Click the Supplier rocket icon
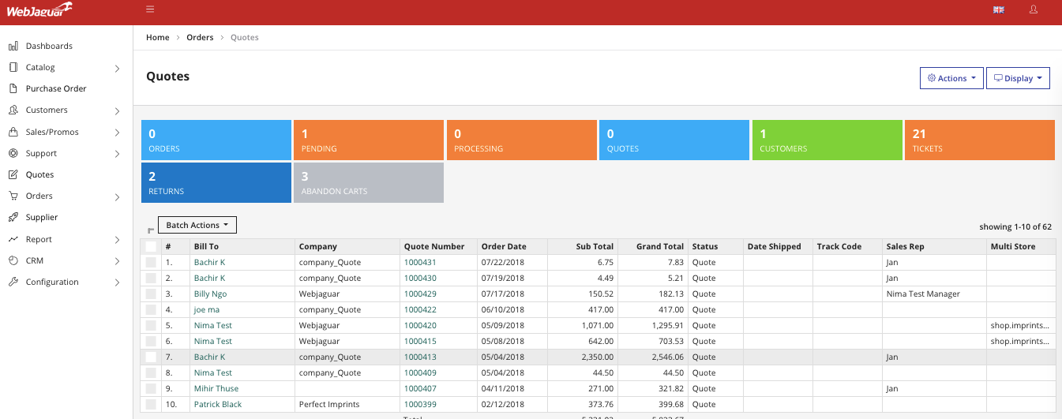The image size is (1062, 419). click(x=13, y=217)
